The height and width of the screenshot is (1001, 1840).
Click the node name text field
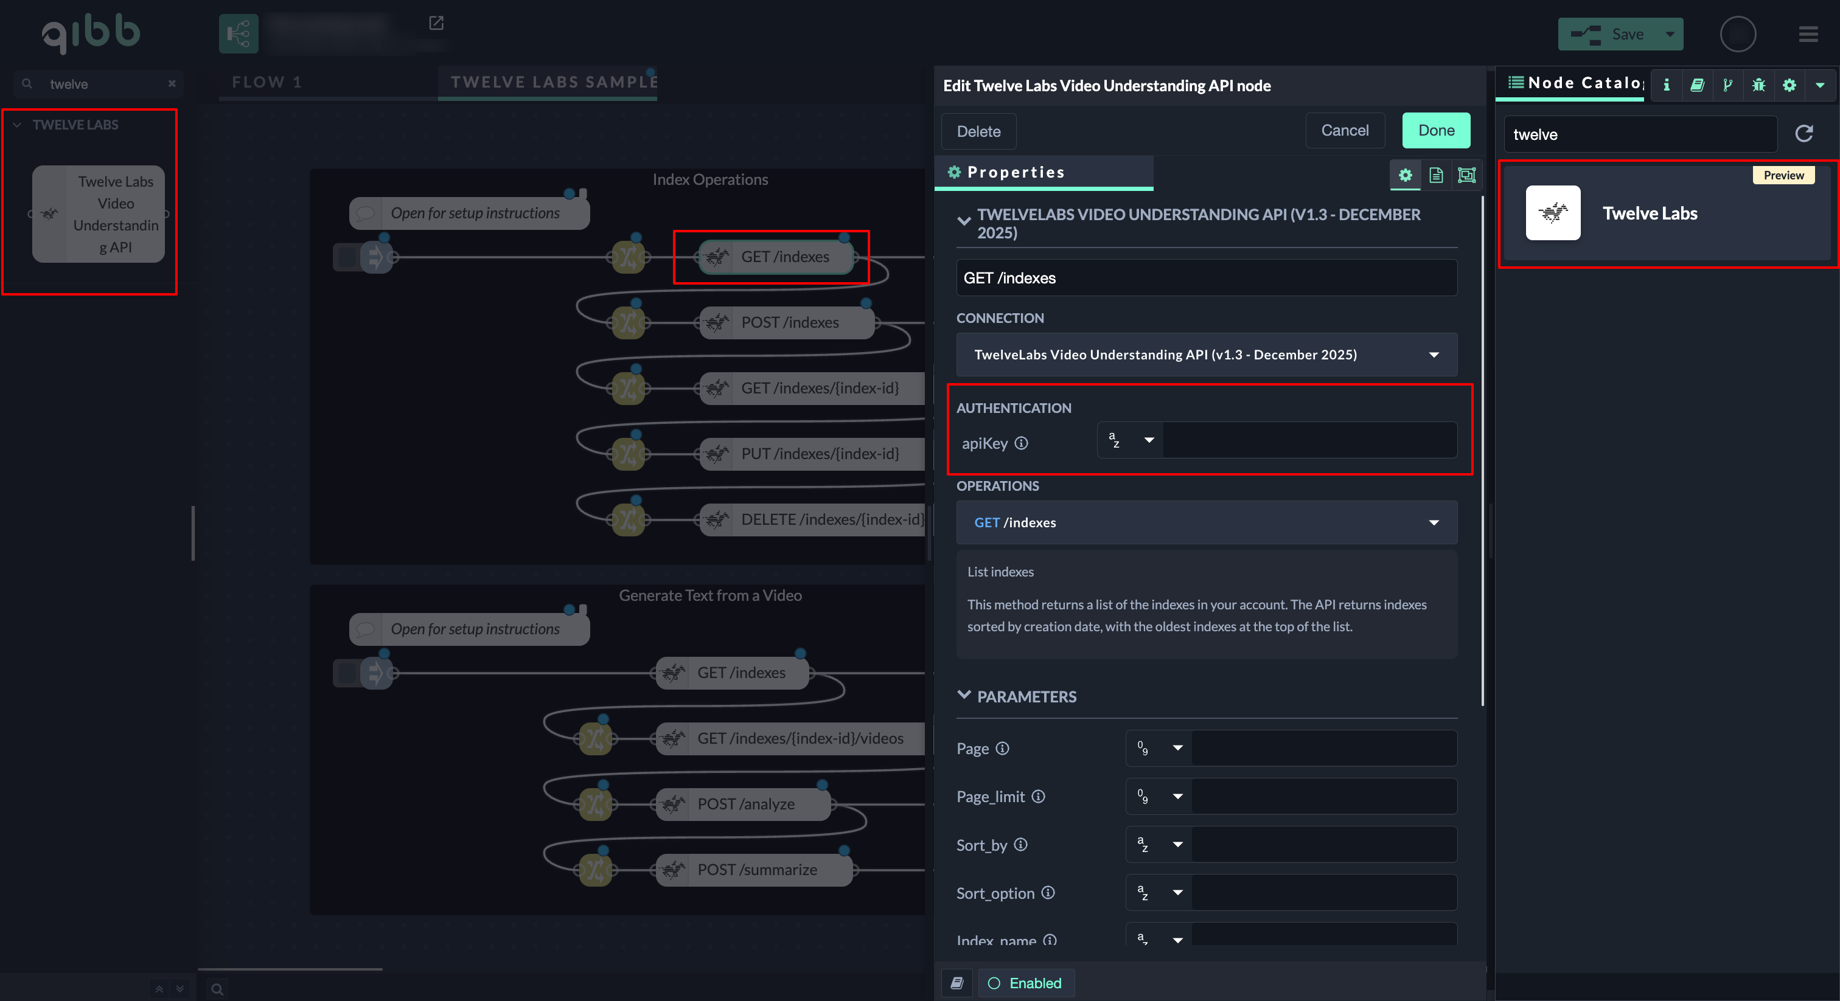1207,278
